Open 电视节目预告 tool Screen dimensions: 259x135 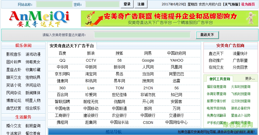[x=216, y=108]
